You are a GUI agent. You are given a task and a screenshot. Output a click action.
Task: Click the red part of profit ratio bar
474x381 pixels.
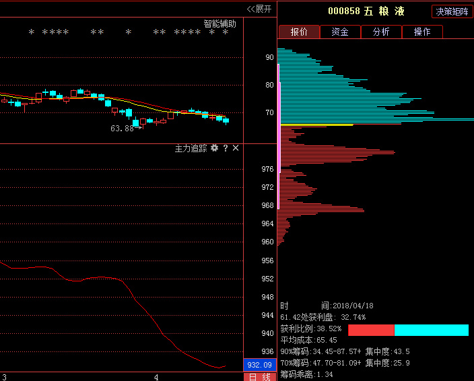pyautogui.click(x=371, y=331)
